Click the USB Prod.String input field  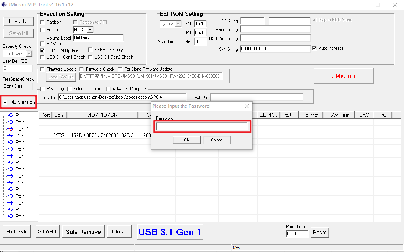(x=275, y=38)
